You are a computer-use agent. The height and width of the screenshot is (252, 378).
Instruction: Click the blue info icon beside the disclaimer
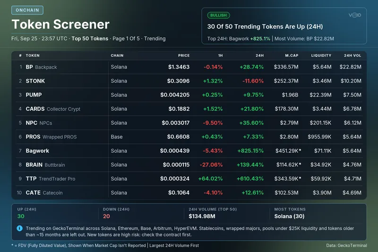tap(19, 228)
